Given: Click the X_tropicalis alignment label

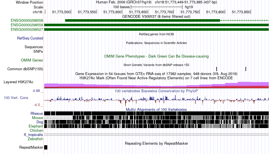Looking at the screenshot, I should point(33,135).
